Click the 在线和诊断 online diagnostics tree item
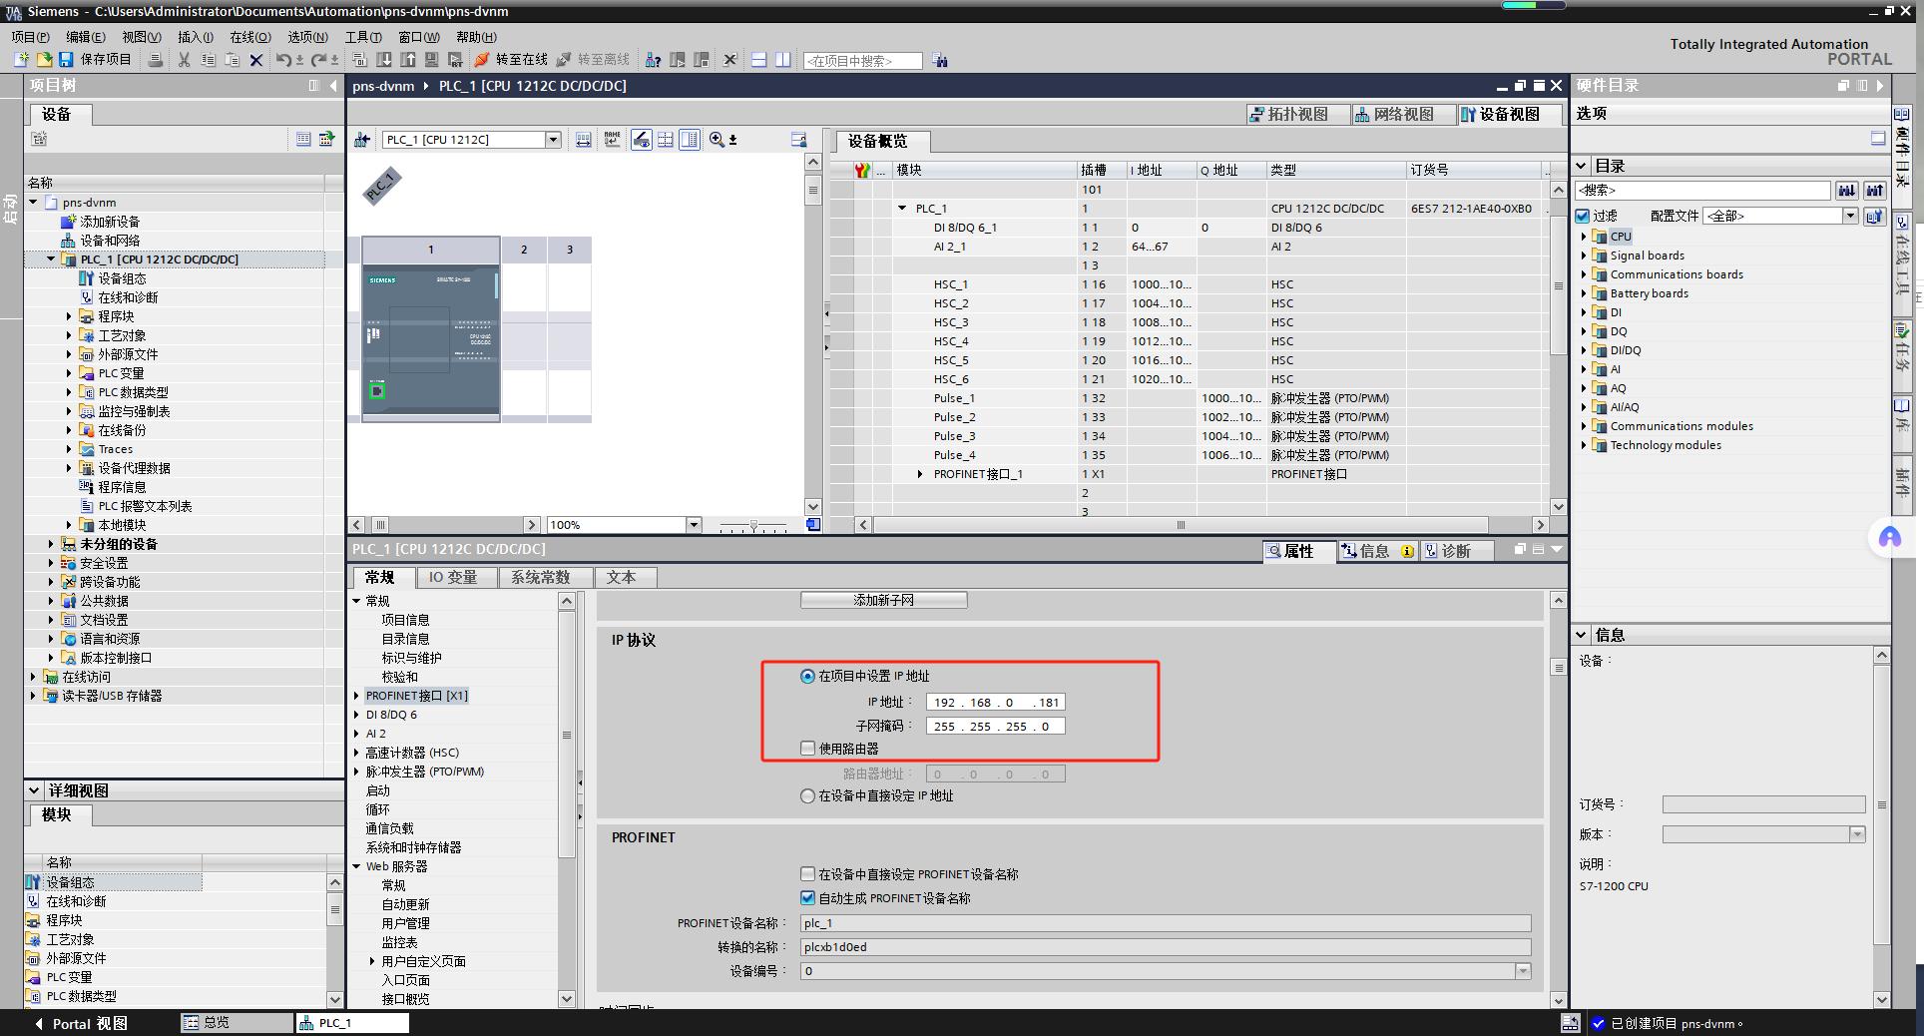 pyautogui.click(x=127, y=297)
